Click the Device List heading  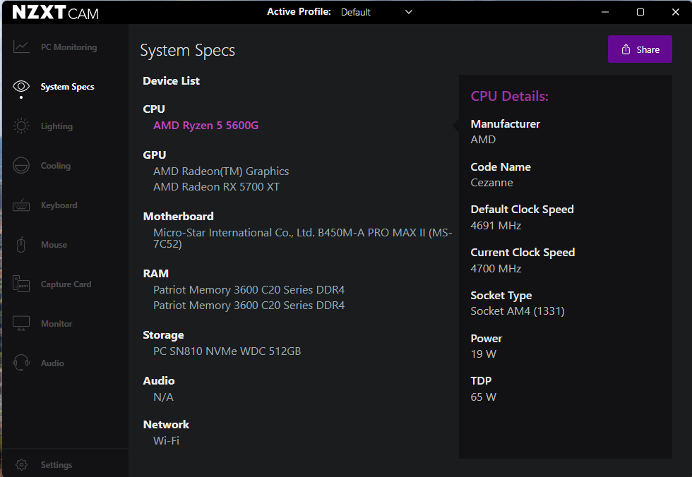coord(171,81)
